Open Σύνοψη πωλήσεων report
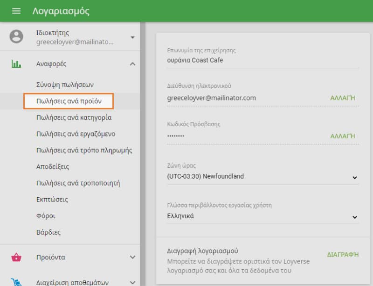The width and height of the screenshot is (373, 286). (x=65, y=85)
